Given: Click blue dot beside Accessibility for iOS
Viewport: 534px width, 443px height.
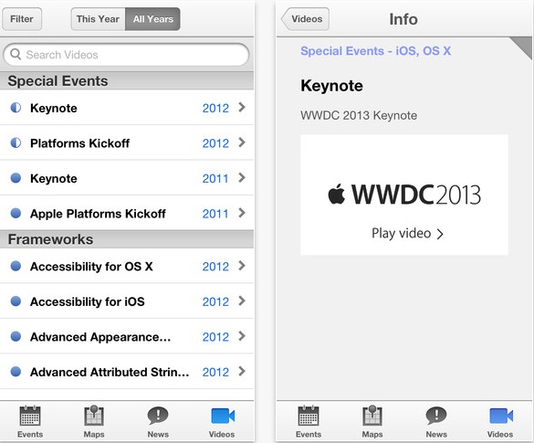Looking at the screenshot, I should (16, 301).
